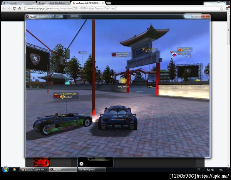Viewport: 231px width, 180px height.
Task: Close the Raycity game window
Action: pyautogui.click(x=205, y=16)
